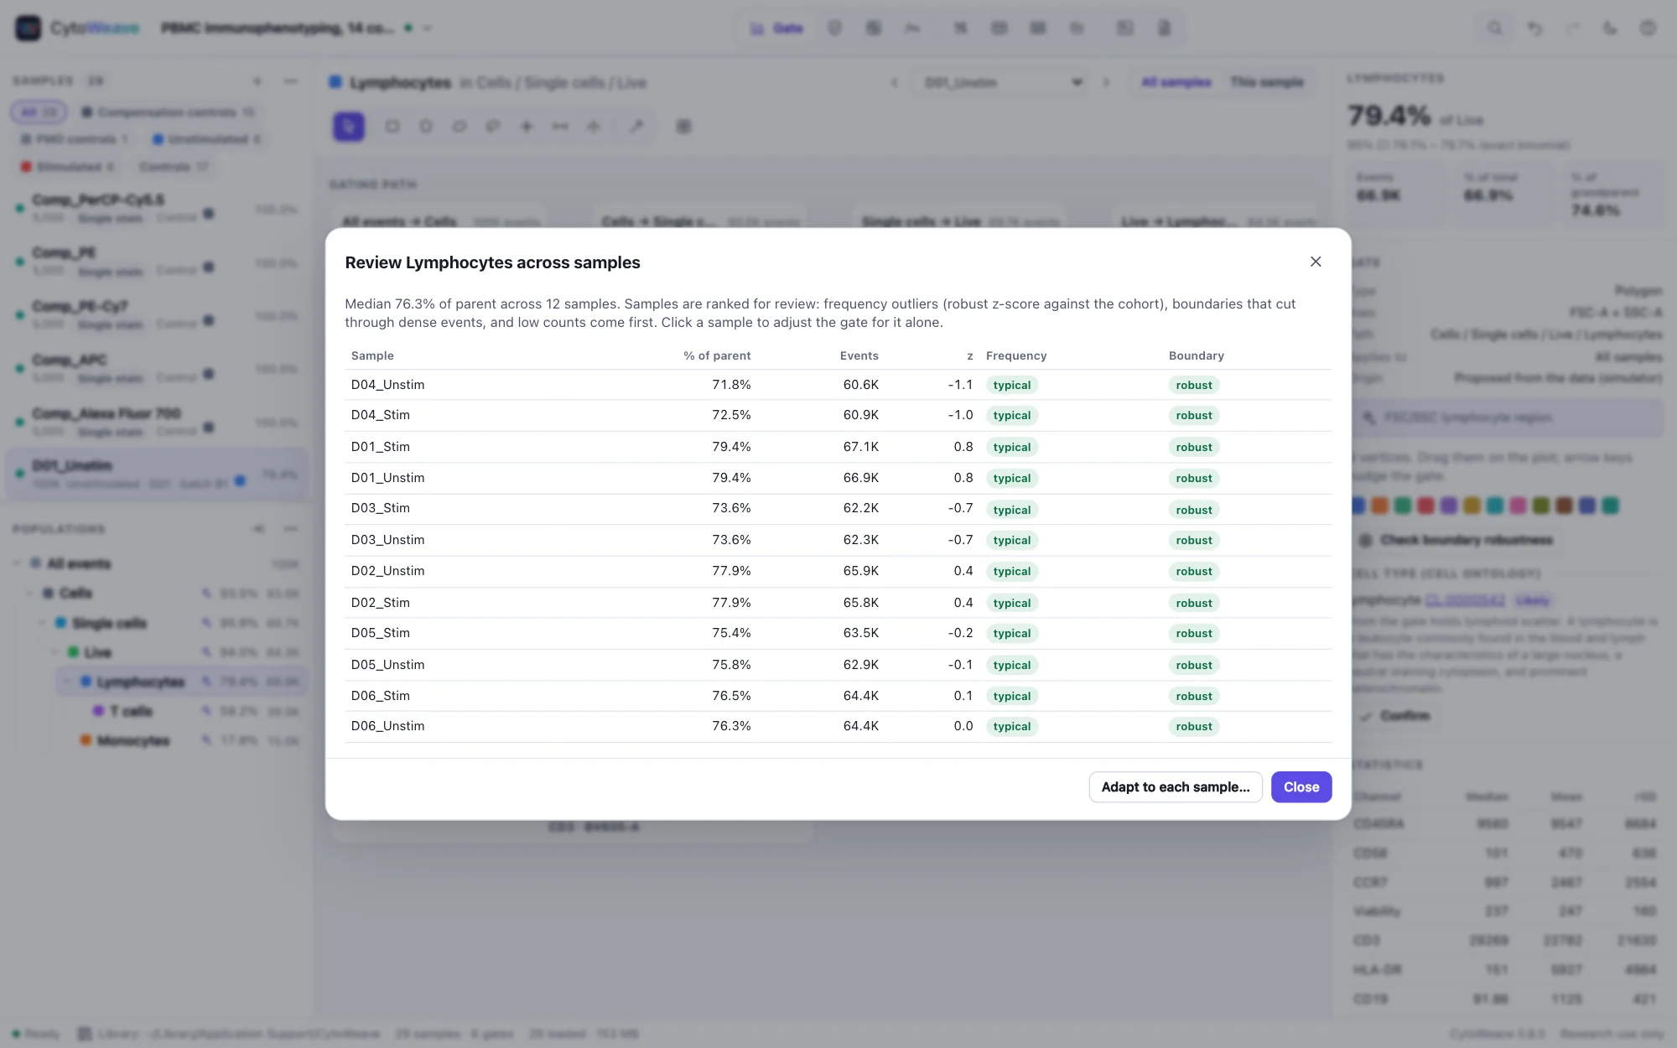Select the rectangle gate tool
The height and width of the screenshot is (1048, 1677).
(392, 127)
